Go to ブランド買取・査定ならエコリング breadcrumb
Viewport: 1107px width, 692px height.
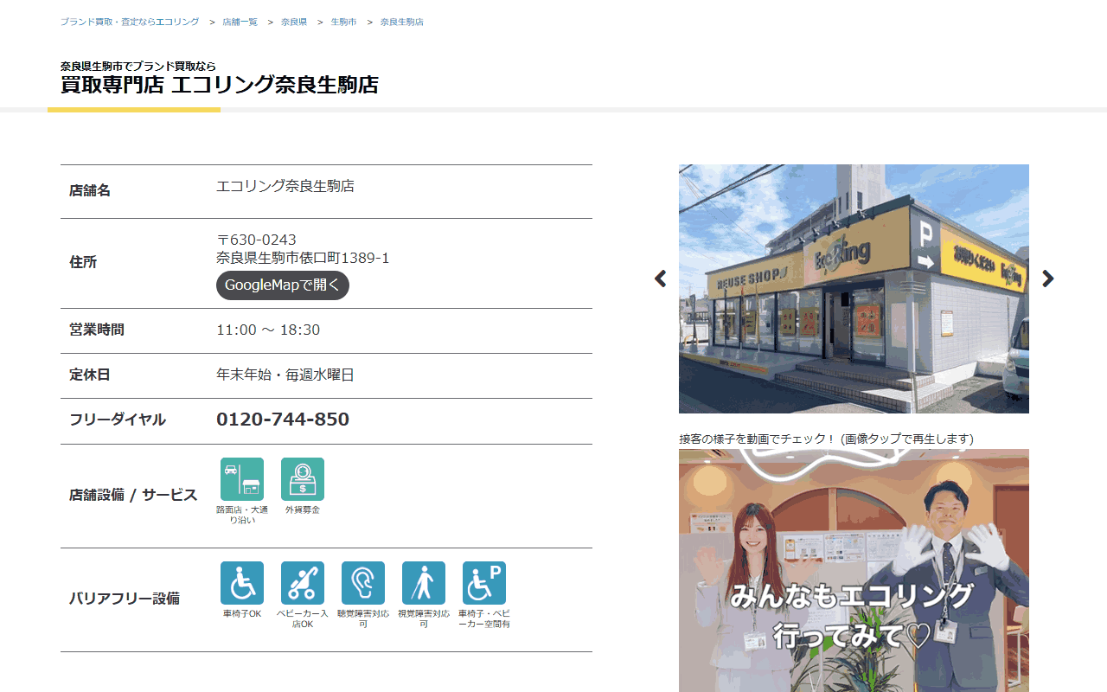tap(130, 22)
